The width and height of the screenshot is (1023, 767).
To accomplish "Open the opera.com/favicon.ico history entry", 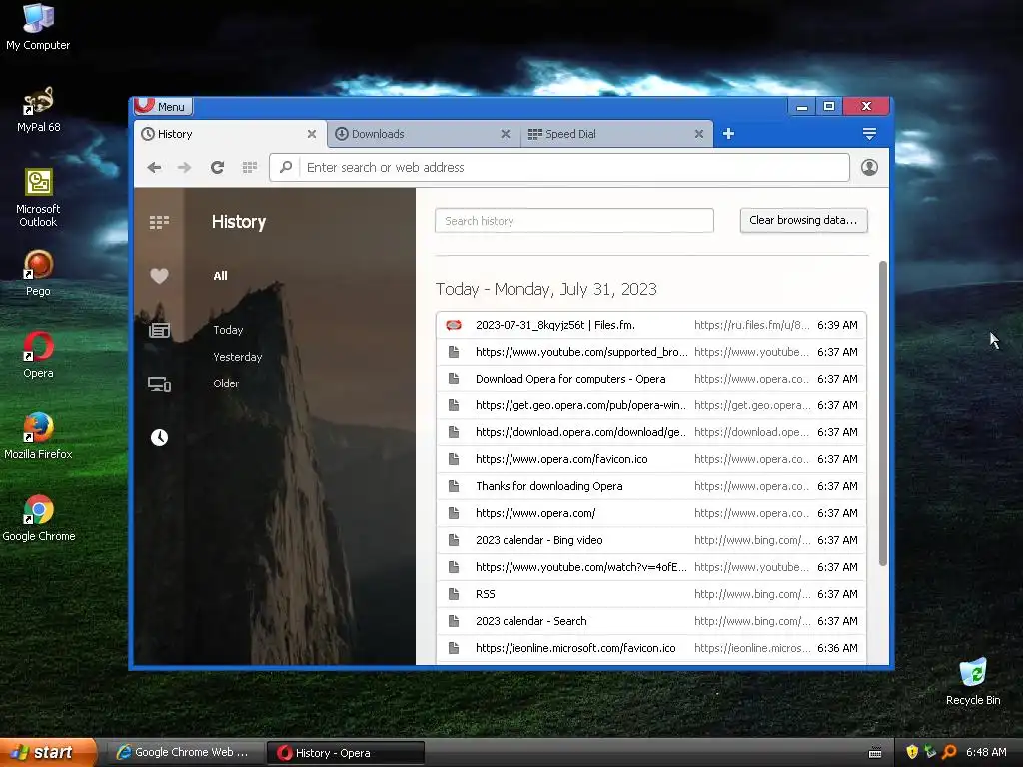I will point(651,459).
